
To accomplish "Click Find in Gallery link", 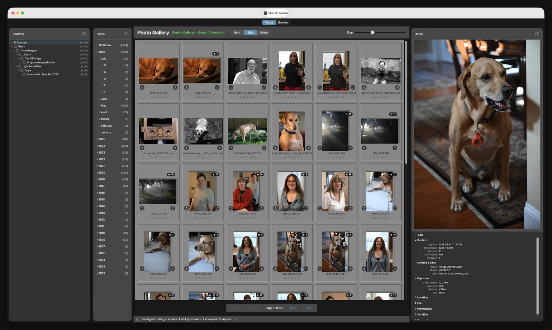I will pos(183,32).
